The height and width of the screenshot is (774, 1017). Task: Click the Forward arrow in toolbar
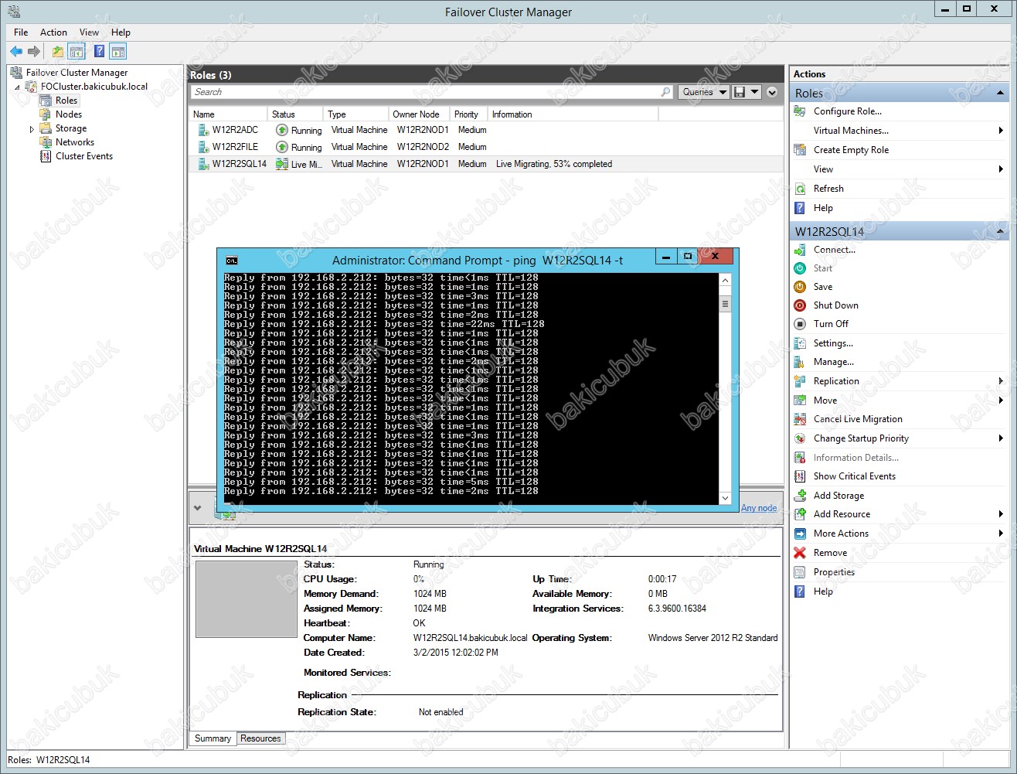[x=34, y=52]
